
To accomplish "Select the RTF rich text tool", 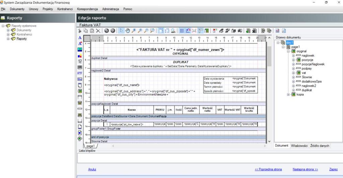I will point(80,73).
